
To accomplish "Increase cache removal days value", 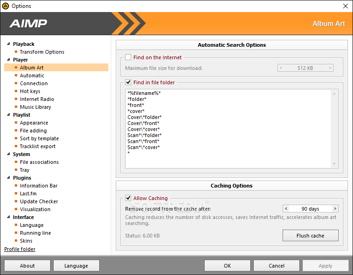I will click(335, 209).
